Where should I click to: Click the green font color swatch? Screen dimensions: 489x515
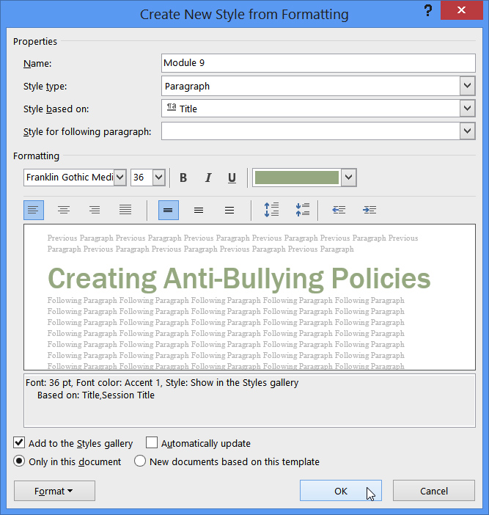click(x=297, y=178)
